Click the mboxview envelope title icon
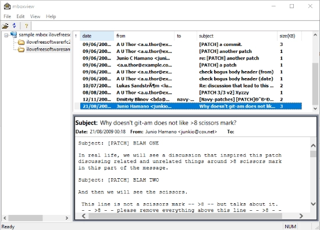Image resolution: width=320 pixels, height=230 pixels. [7, 6]
